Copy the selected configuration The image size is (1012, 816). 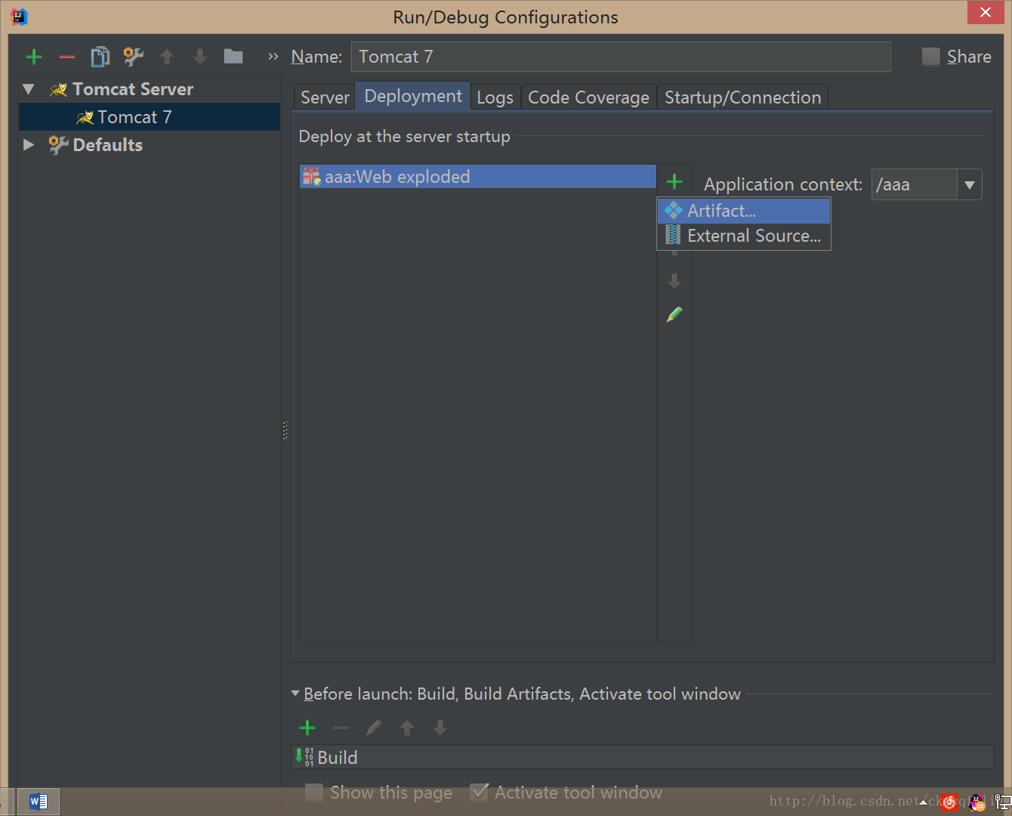[x=100, y=57]
